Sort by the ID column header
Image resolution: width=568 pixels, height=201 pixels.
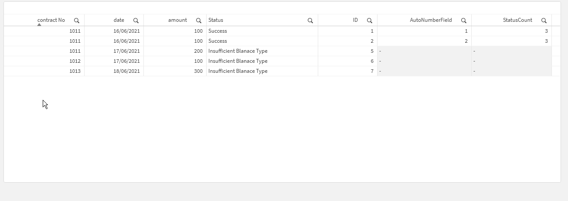coord(355,20)
